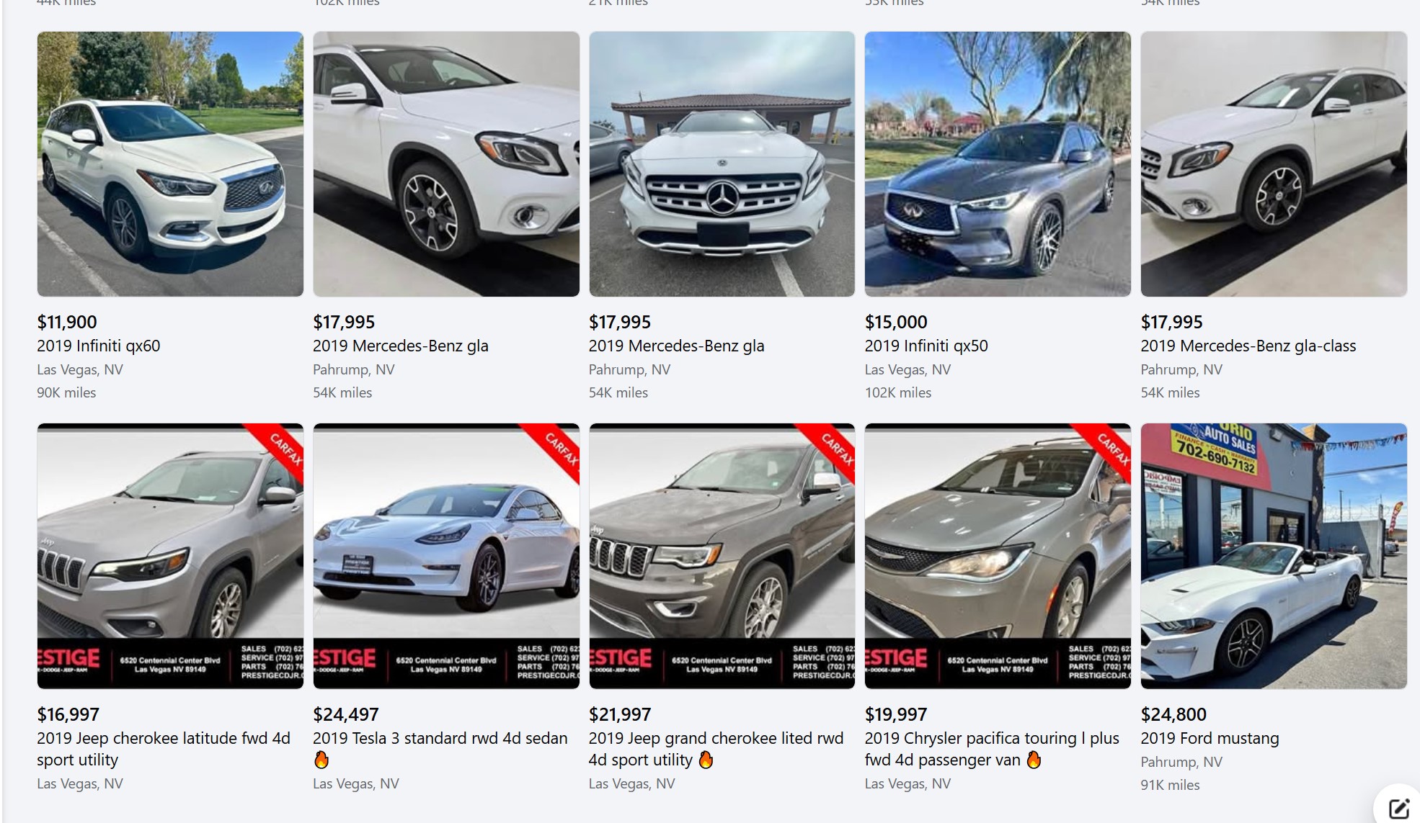The height and width of the screenshot is (823, 1420).
Task: Open 2019 Ford mustang listing title
Action: point(1210,738)
